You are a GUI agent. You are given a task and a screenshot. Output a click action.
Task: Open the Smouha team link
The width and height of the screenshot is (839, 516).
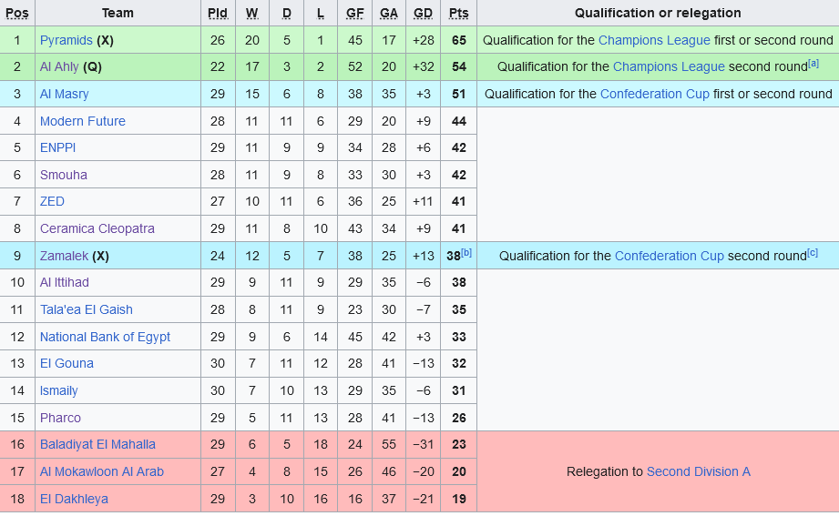[x=63, y=175]
